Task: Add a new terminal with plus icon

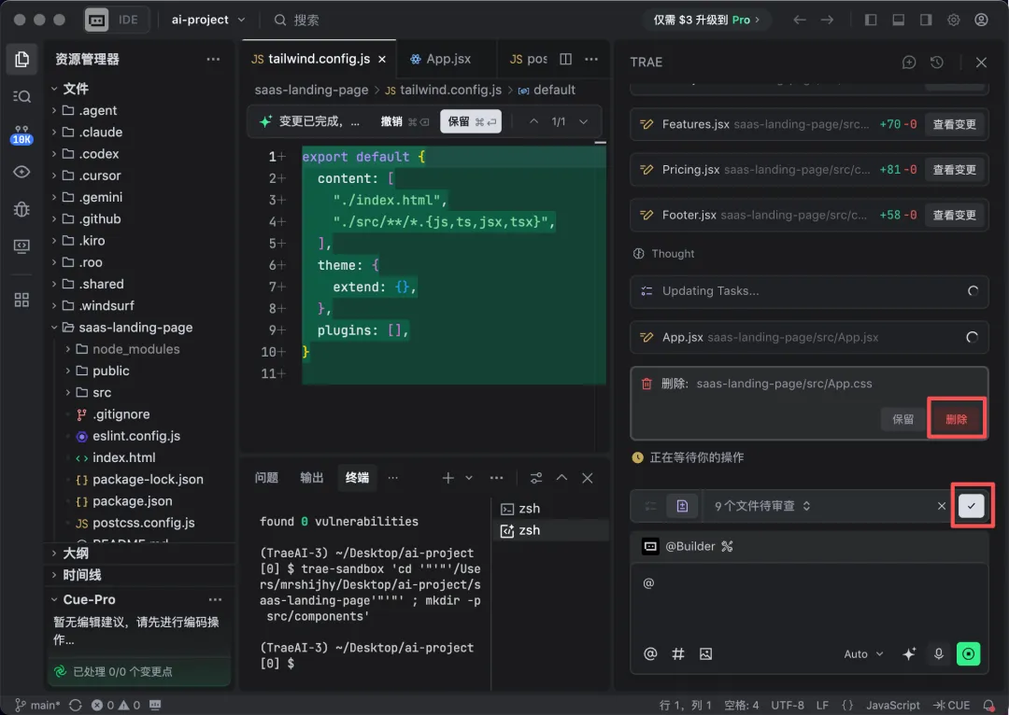Action: pos(448,478)
